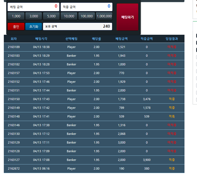Click the 당첨결과 column header
197x178 pixels.
click(172, 39)
